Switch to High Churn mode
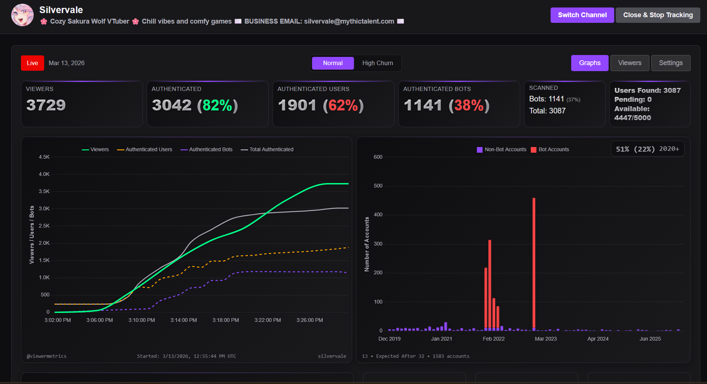This screenshot has height=384, width=707. (x=378, y=63)
